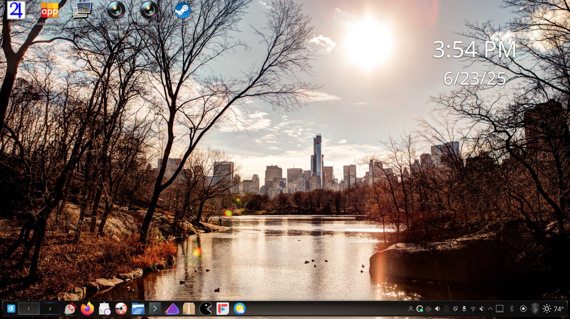570x319 pixels.
Task: Open the Wi-Fi networks tray menu
Action: (473, 309)
